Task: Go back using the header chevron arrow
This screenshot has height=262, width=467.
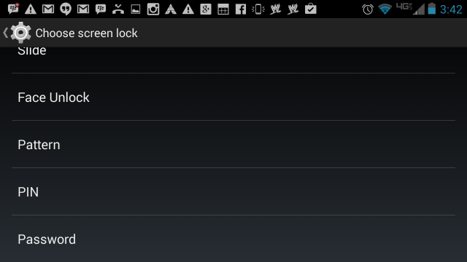Action: (5, 33)
